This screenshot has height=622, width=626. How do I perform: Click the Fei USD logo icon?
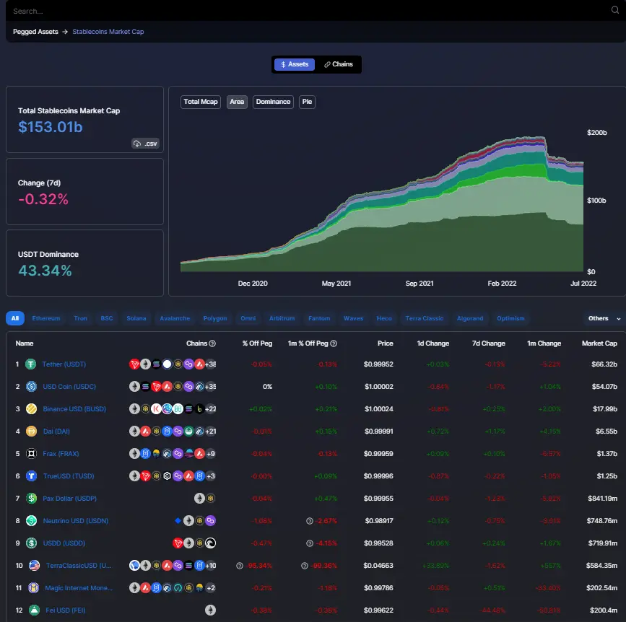point(35,610)
